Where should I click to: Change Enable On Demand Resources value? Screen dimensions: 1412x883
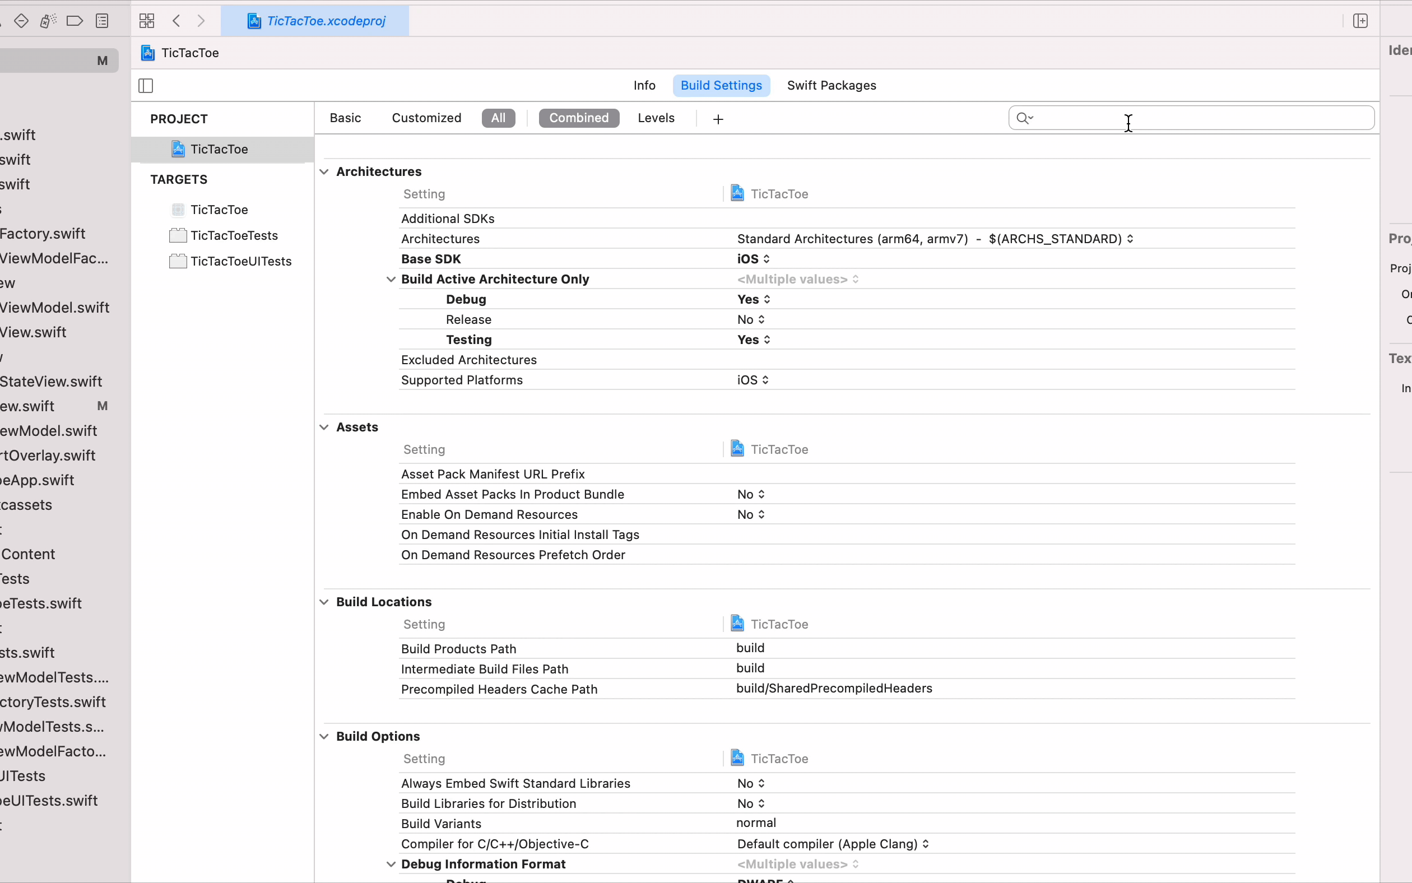coord(751,514)
